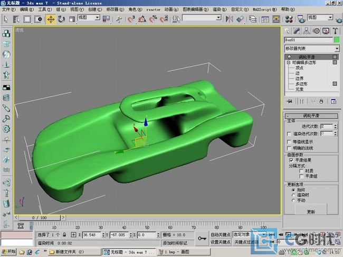This screenshot has width=343, height=257.
Task: Open the reactor menu
Action: click(x=154, y=9)
